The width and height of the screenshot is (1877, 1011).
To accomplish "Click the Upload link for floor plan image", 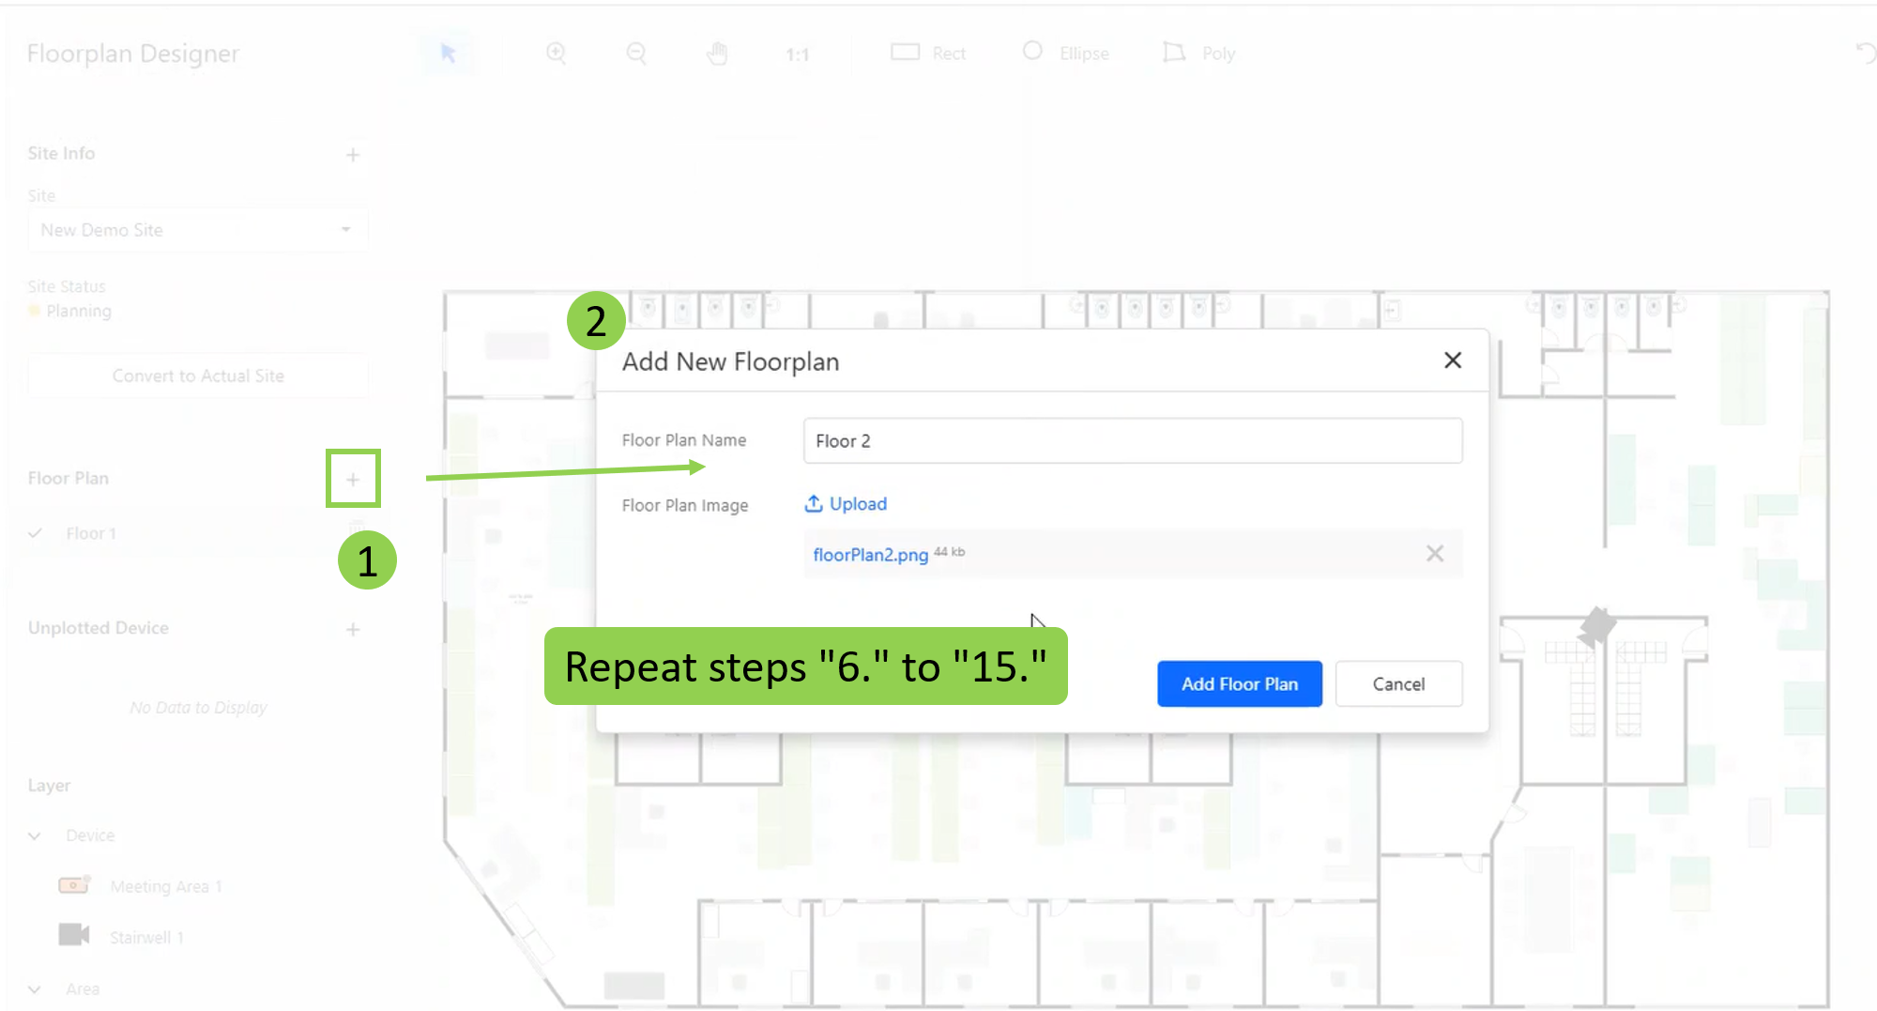I will point(846,504).
